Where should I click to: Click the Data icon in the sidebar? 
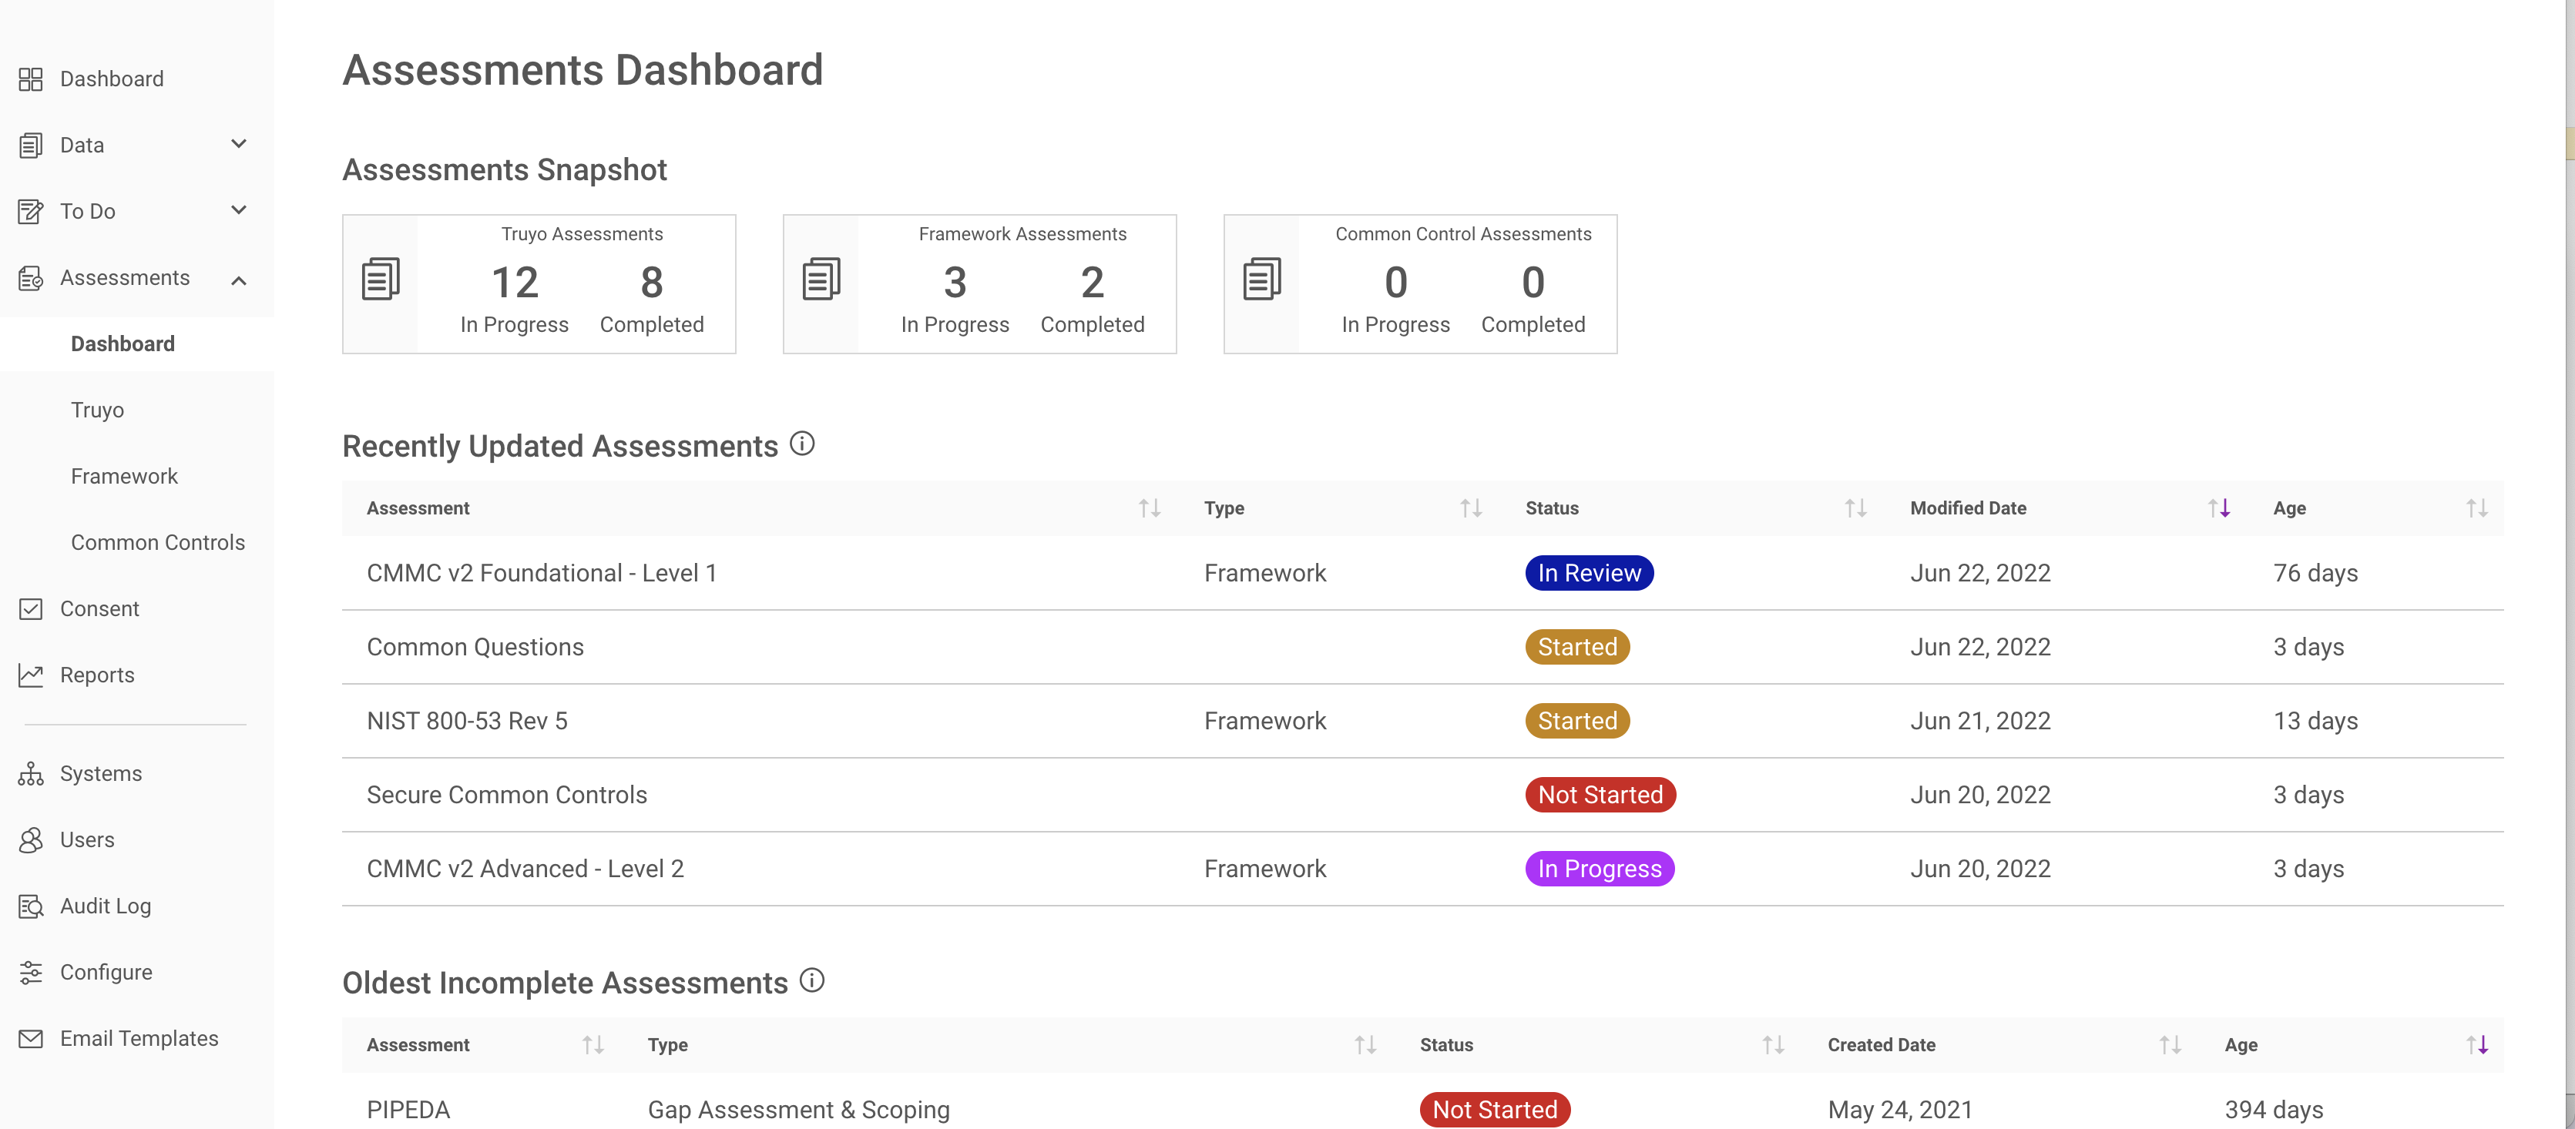click(x=30, y=144)
